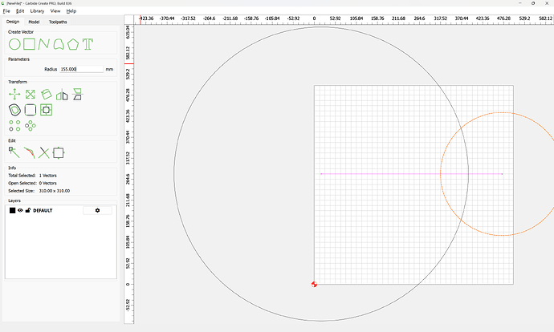Choose the Polyline curve tool
The image size is (554, 332).
(43, 43)
